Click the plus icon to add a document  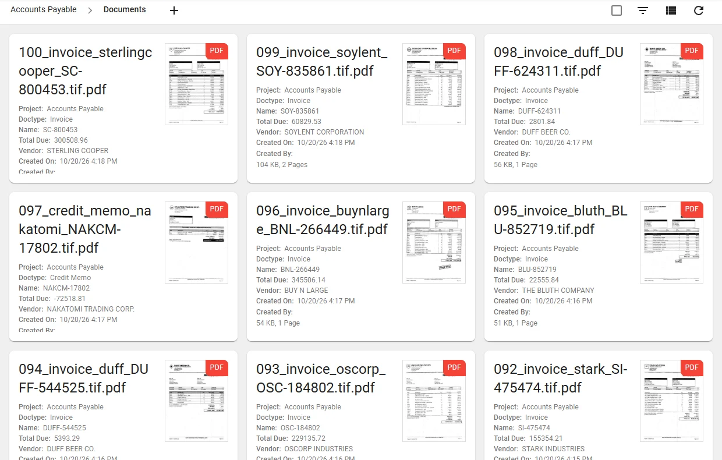(x=174, y=10)
